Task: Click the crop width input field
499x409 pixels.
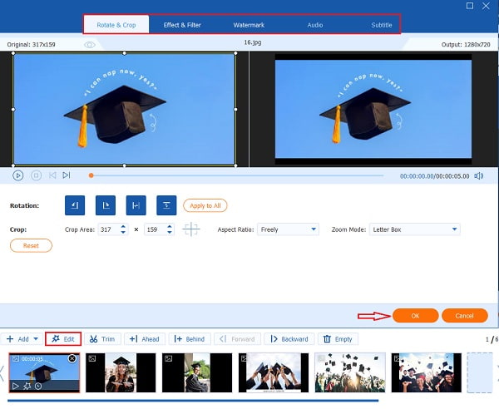Action: click(109, 229)
